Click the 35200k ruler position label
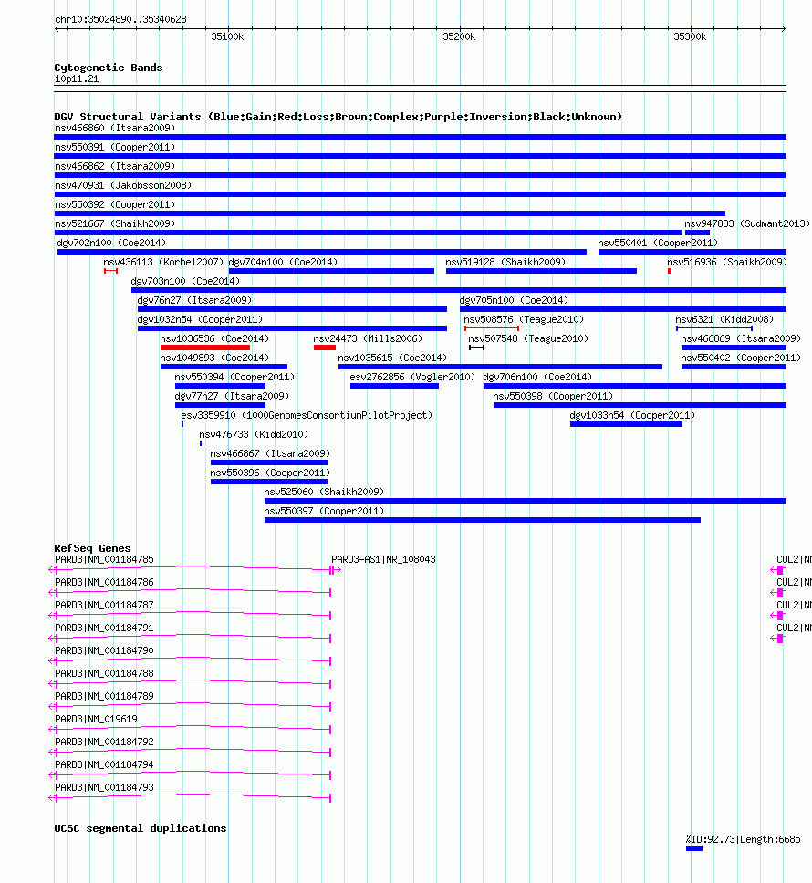Image resolution: width=812 pixels, height=883 pixels. coord(459,36)
